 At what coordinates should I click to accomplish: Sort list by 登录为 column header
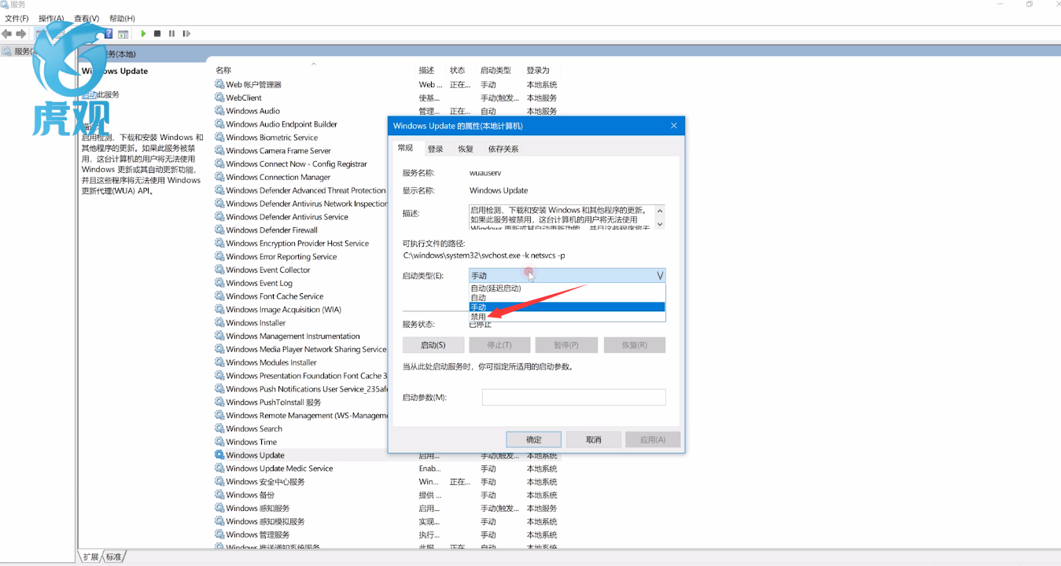538,70
